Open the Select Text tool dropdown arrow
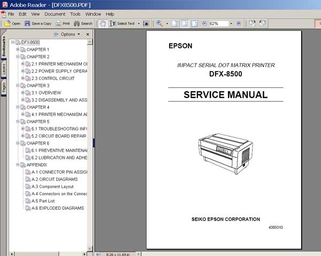The image size is (321, 256). pos(139,23)
